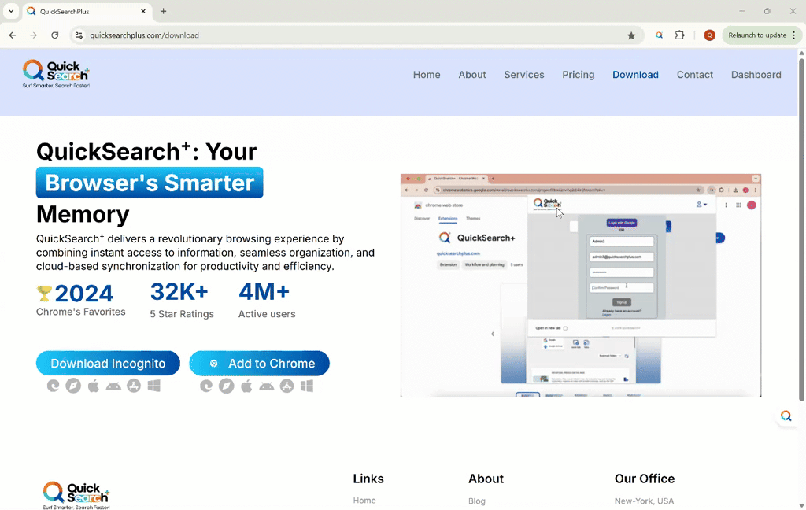
Task: Select the Download nav item
Action: [x=635, y=75]
